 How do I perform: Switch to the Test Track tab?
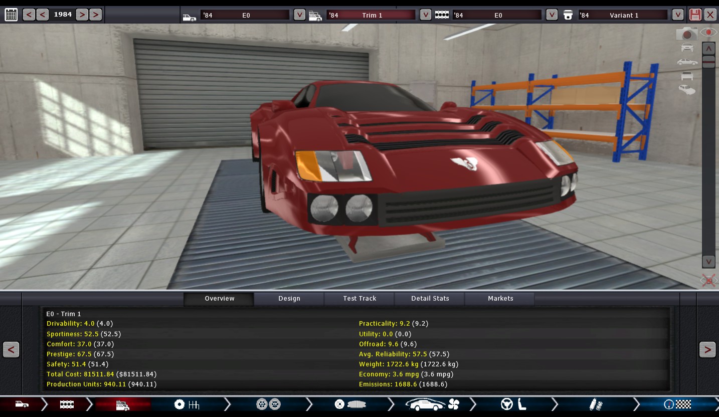359,299
